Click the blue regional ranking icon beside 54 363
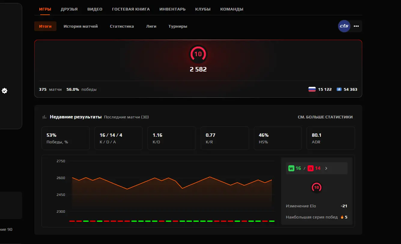 tap(339, 89)
